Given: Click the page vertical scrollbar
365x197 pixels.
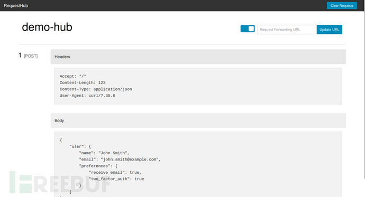Looking at the screenshot, I should [364, 95].
